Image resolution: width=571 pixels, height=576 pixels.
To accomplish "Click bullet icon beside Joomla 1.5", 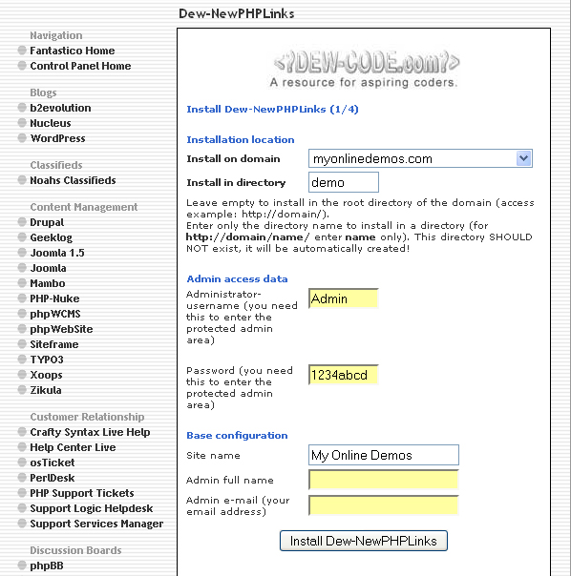I will 22,253.
